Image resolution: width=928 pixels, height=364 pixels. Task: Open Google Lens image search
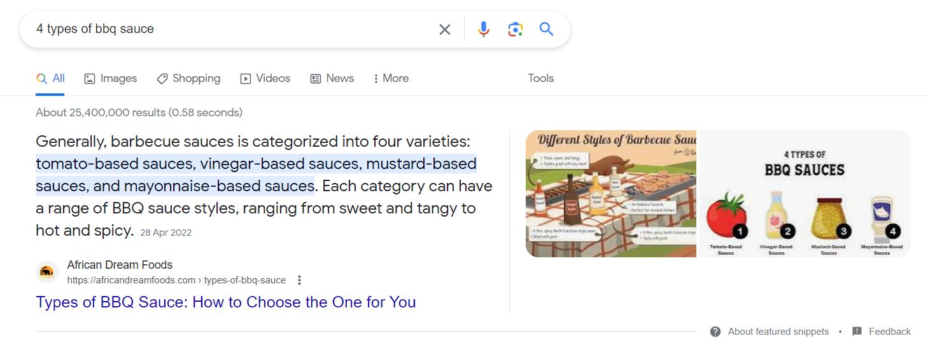[x=515, y=29]
